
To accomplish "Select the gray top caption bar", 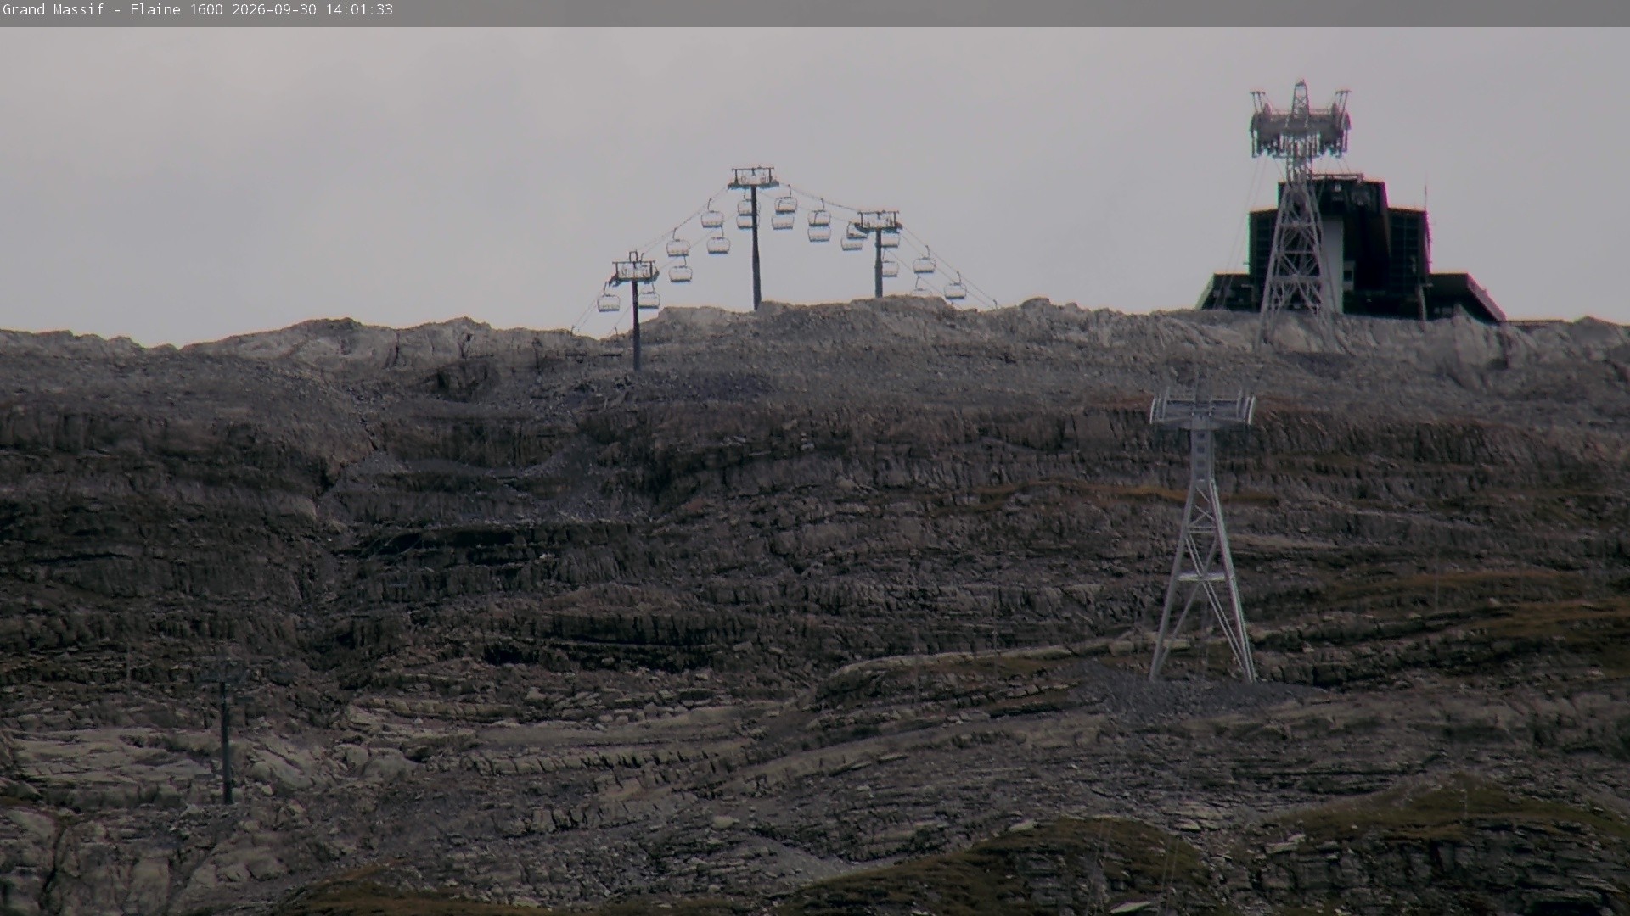I will coord(815,13).
